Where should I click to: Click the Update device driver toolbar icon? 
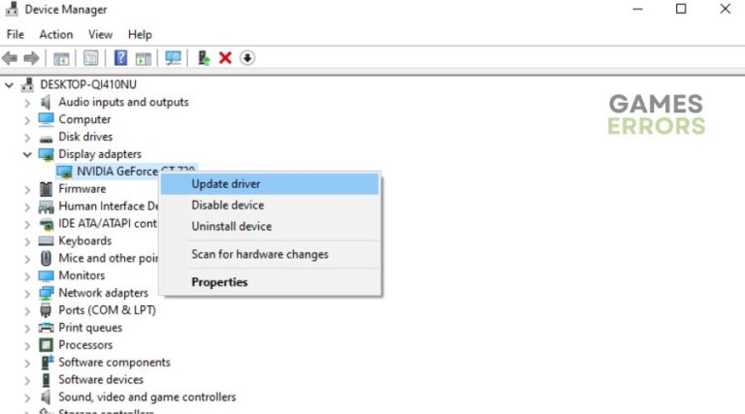204,58
